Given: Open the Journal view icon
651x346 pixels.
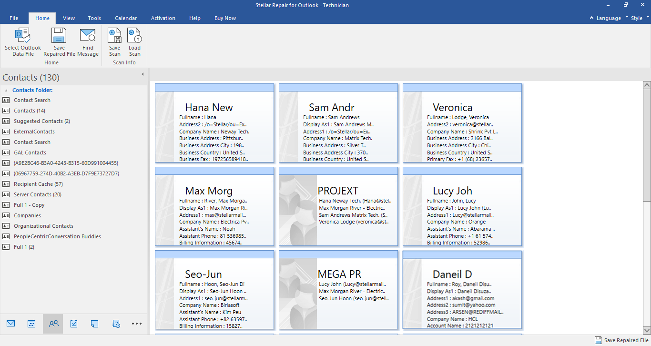Looking at the screenshot, I should click(x=116, y=324).
